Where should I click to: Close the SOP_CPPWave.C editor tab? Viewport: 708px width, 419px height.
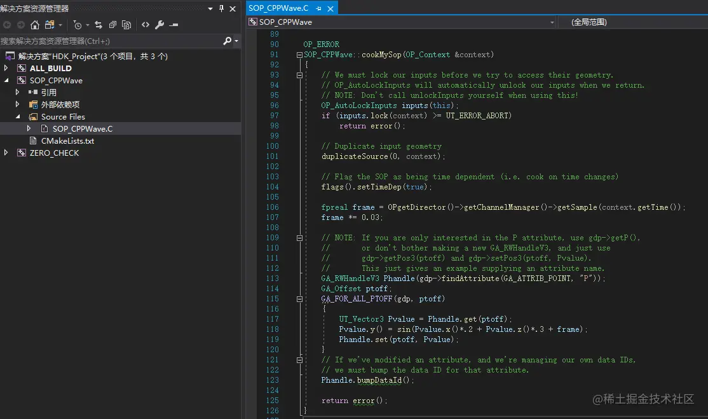[x=330, y=8]
